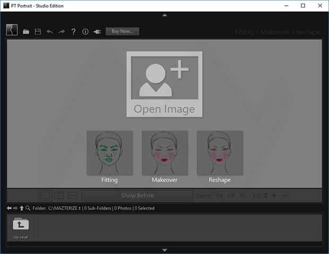329x254 pixels.
Task: Switch to side-by-side split view layout
Action: click(x=59, y=196)
